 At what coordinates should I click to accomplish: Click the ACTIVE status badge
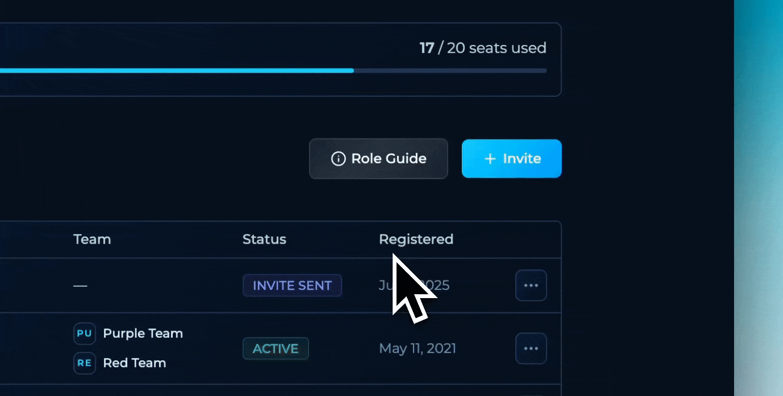click(275, 348)
